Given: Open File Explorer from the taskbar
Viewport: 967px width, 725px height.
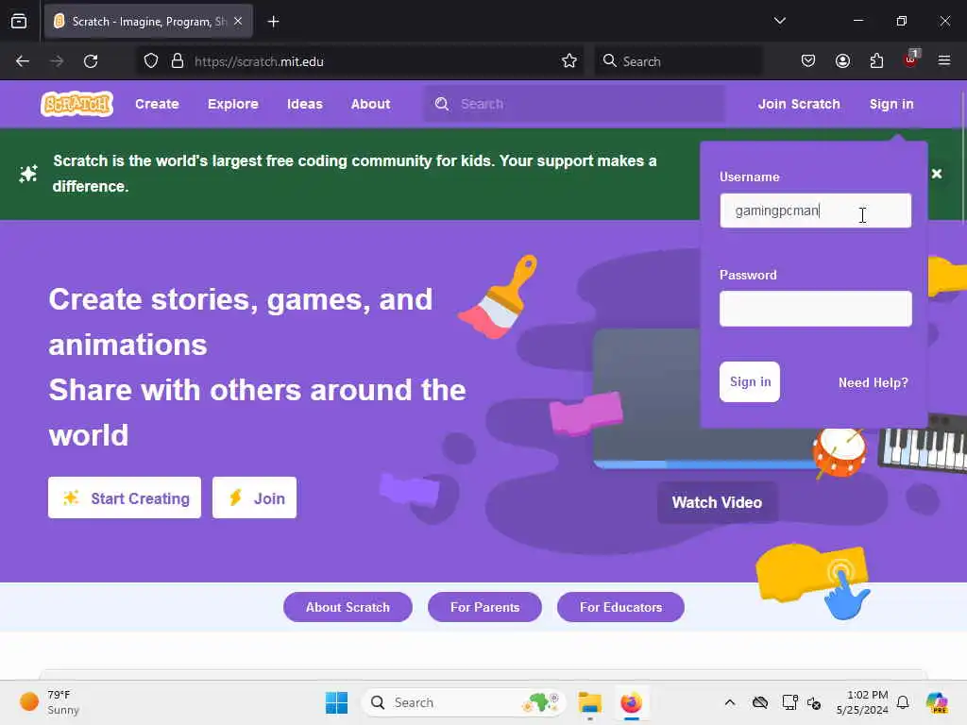Looking at the screenshot, I should 589,702.
